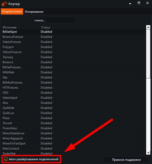
Task: Select the QuikLua source row
Action: 74,113
